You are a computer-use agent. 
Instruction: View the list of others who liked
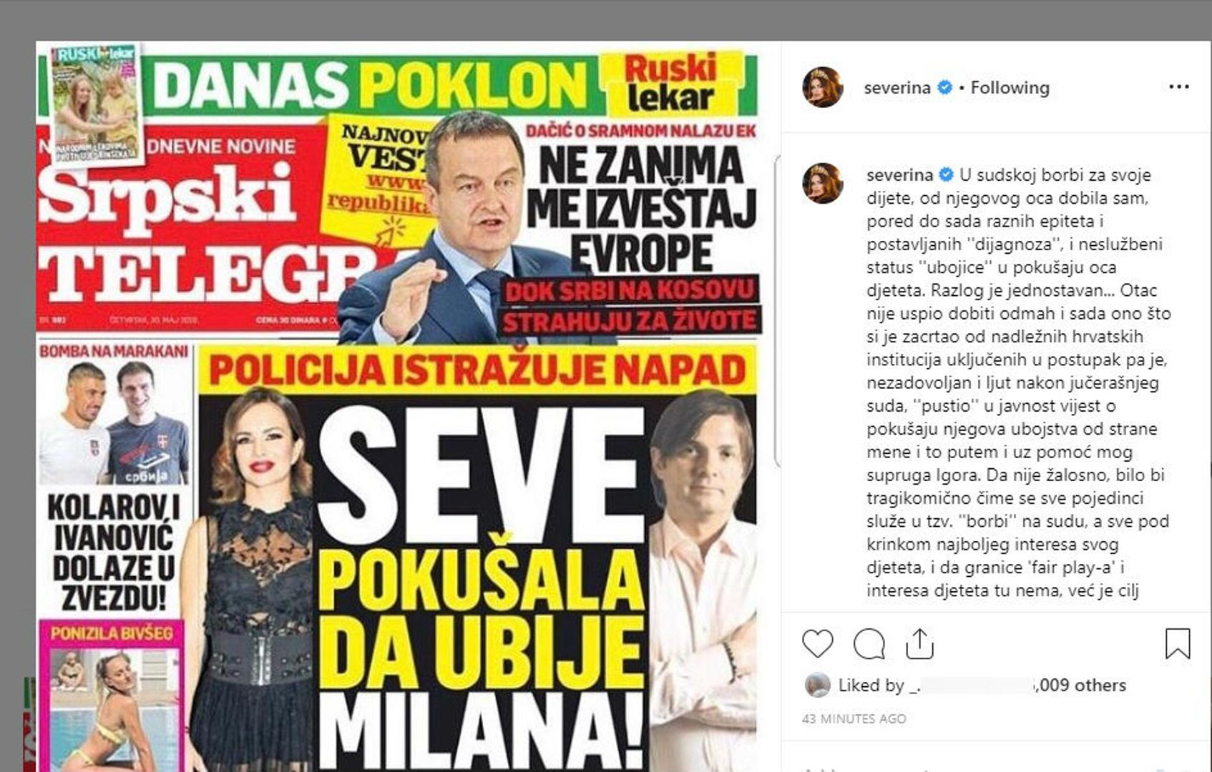pyautogui.click(x=1081, y=685)
